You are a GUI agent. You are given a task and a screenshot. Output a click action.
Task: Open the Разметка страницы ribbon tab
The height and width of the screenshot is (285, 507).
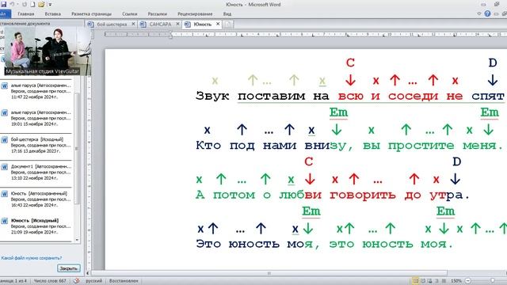92,14
